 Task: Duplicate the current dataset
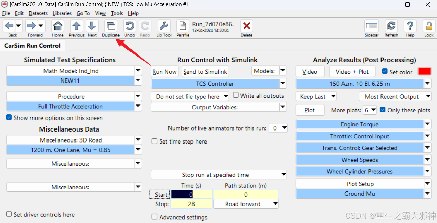pyautogui.click(x=111, y=26)
